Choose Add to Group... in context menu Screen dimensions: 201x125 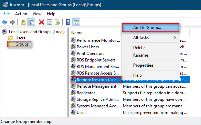pos(150,28)
